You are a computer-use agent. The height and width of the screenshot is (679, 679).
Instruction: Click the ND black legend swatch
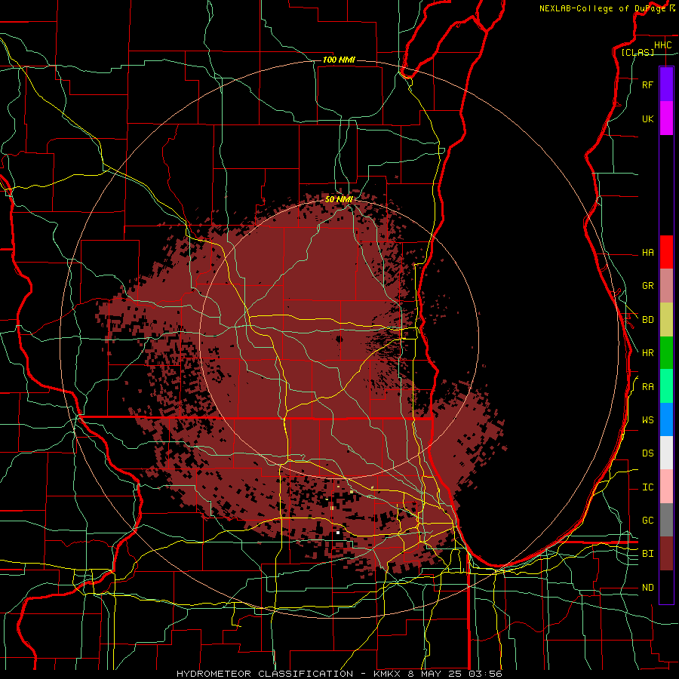666,587
